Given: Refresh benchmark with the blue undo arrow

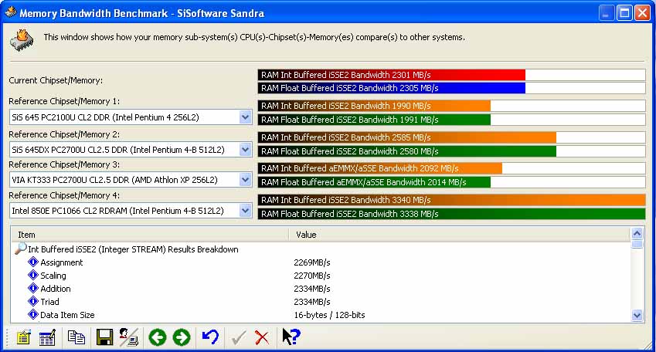Looking at the screenshot, I should pos(210,337).
